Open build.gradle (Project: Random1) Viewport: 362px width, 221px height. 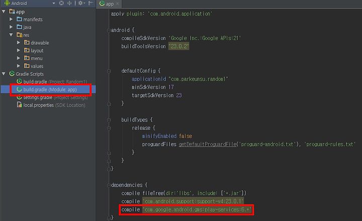click(55, 82)
